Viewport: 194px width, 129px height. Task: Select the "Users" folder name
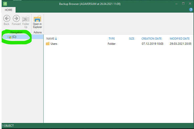click(54, 44)
